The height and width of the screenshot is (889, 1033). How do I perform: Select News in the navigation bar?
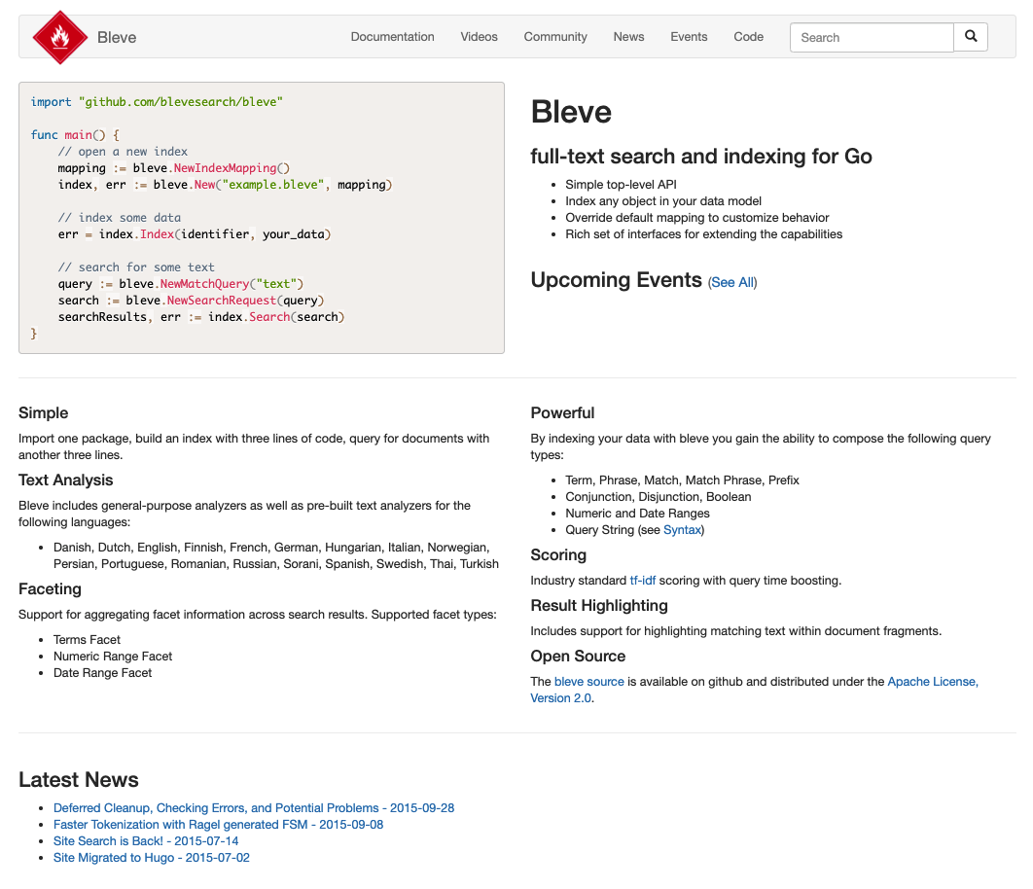pyautogui.click(x=628, y=37)
